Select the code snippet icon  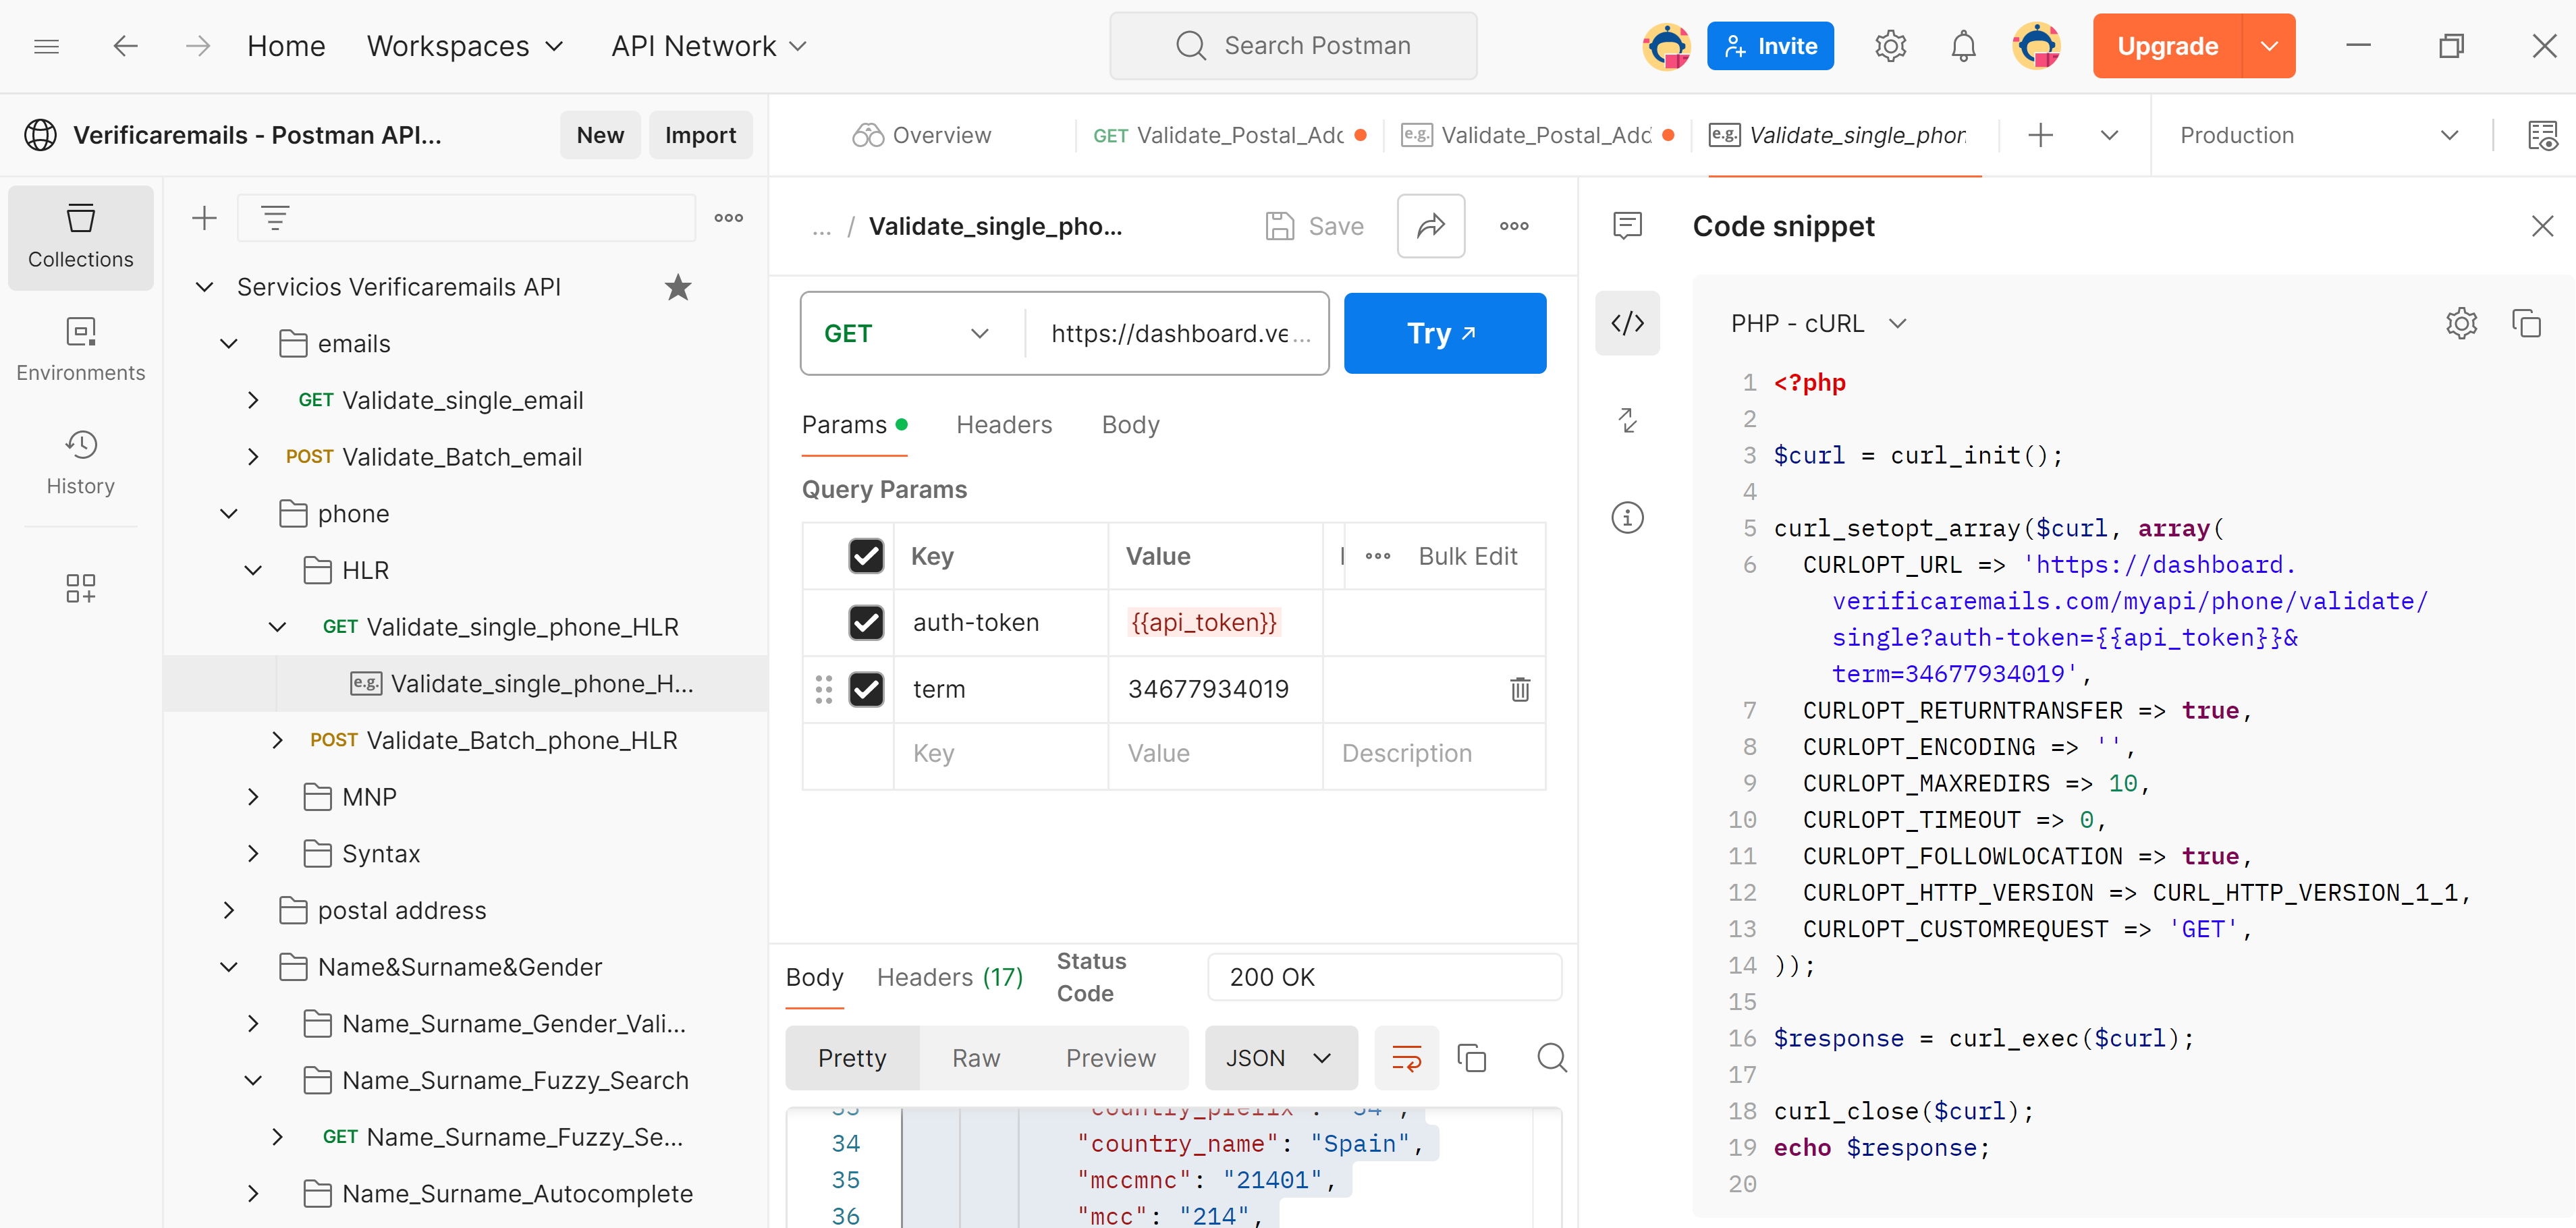[1627, 323]
